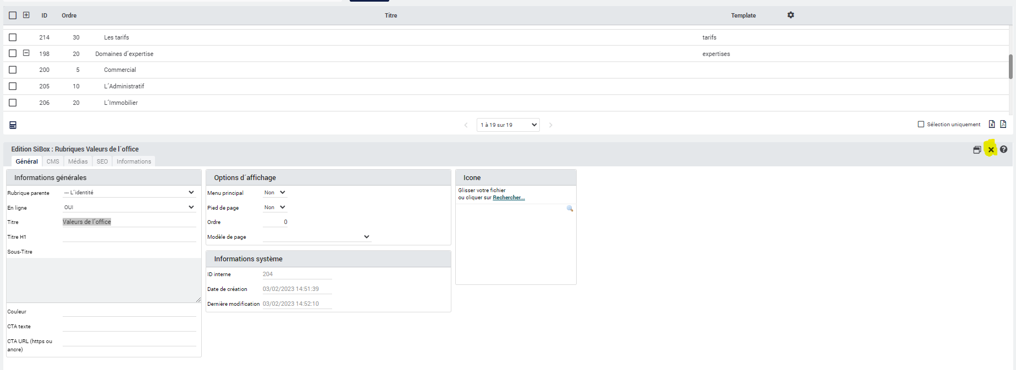Viewport: 1016px width, 370px height.
Task: Open the help question mark icon
Action: coord(1003,149)
